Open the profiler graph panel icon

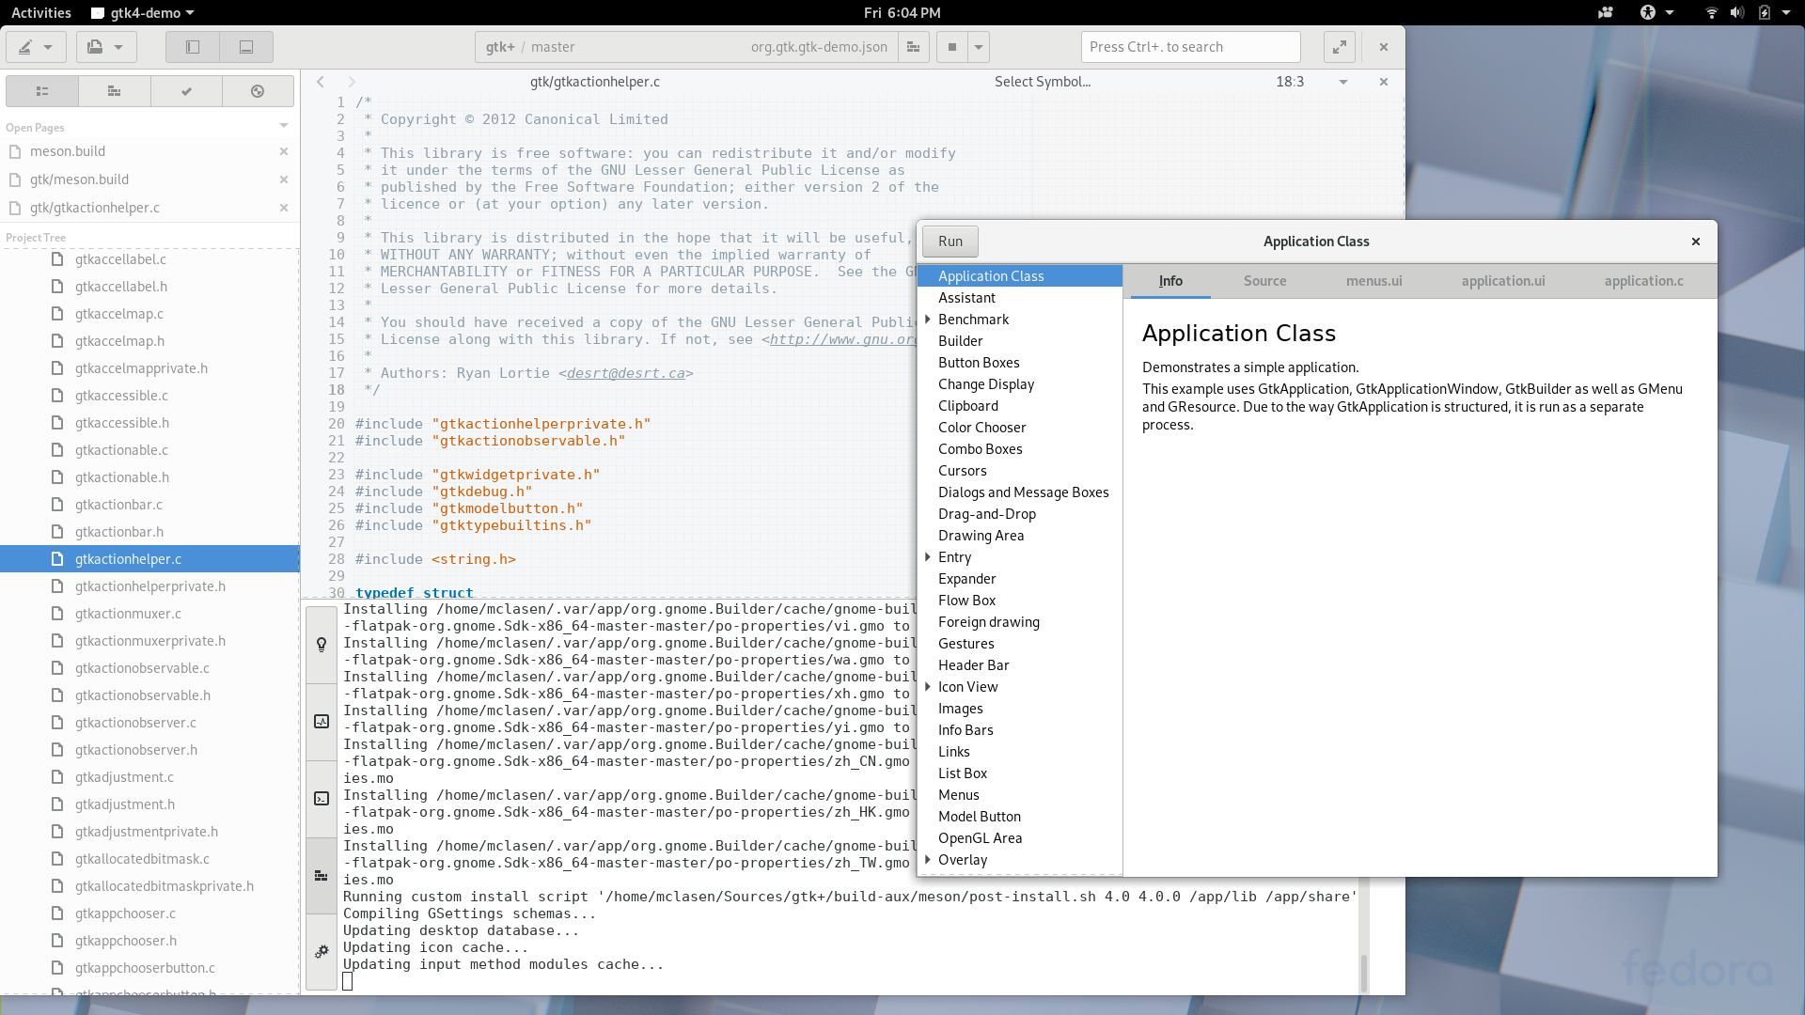322,722
